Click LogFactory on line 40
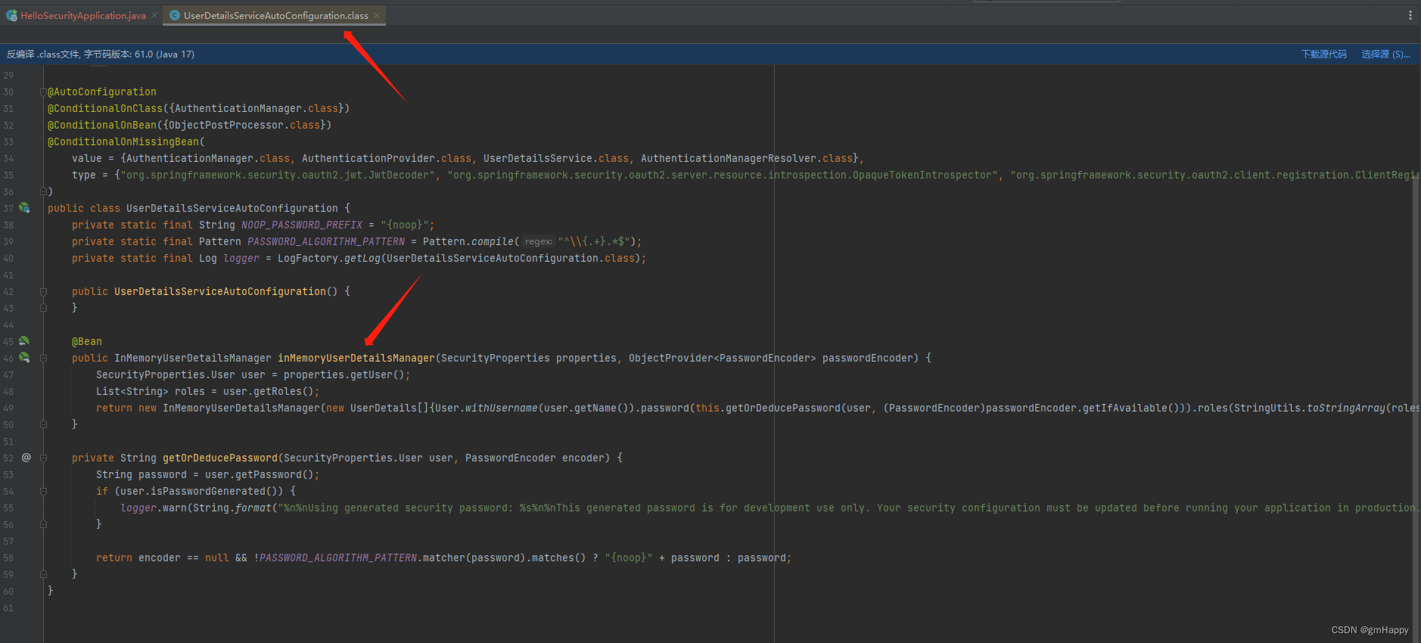Viewport: 1421px width, 643px height. (308, 258)
